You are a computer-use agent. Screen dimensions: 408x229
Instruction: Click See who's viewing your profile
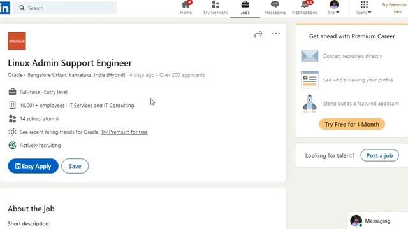[x=358, y=80]
